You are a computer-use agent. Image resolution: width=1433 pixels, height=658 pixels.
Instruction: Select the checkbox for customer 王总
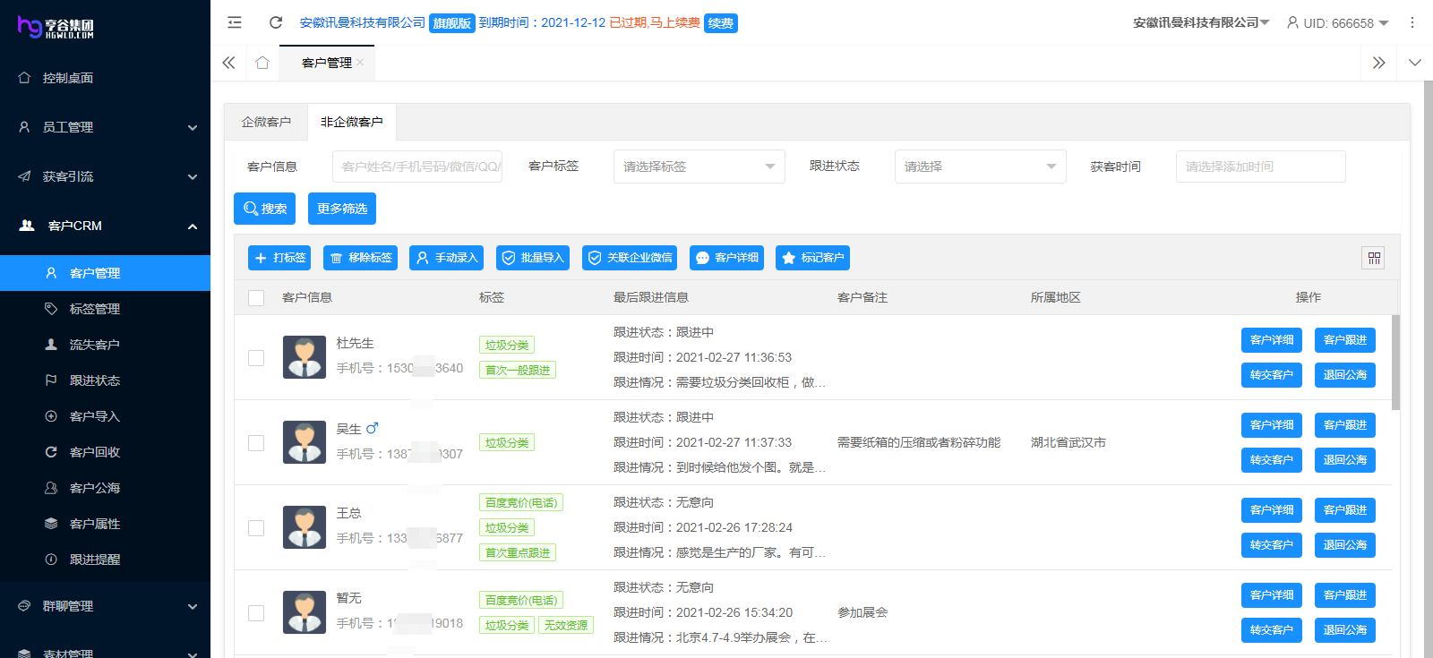click(256, 528)
